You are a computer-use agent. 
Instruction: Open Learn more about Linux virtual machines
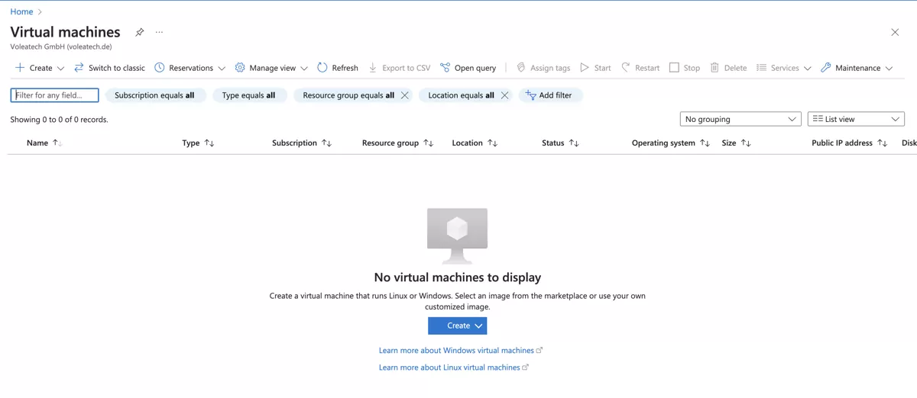(454, 368)
